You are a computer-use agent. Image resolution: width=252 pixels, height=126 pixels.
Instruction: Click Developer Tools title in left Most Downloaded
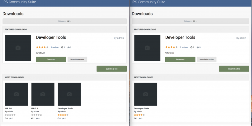tap(65, 108)
